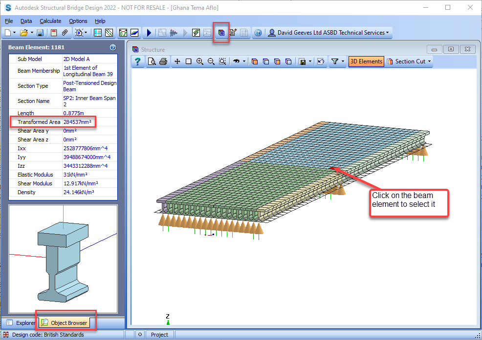Close the Structure sub-window
This screenshot has height=340, width=482.
point(467,49)
